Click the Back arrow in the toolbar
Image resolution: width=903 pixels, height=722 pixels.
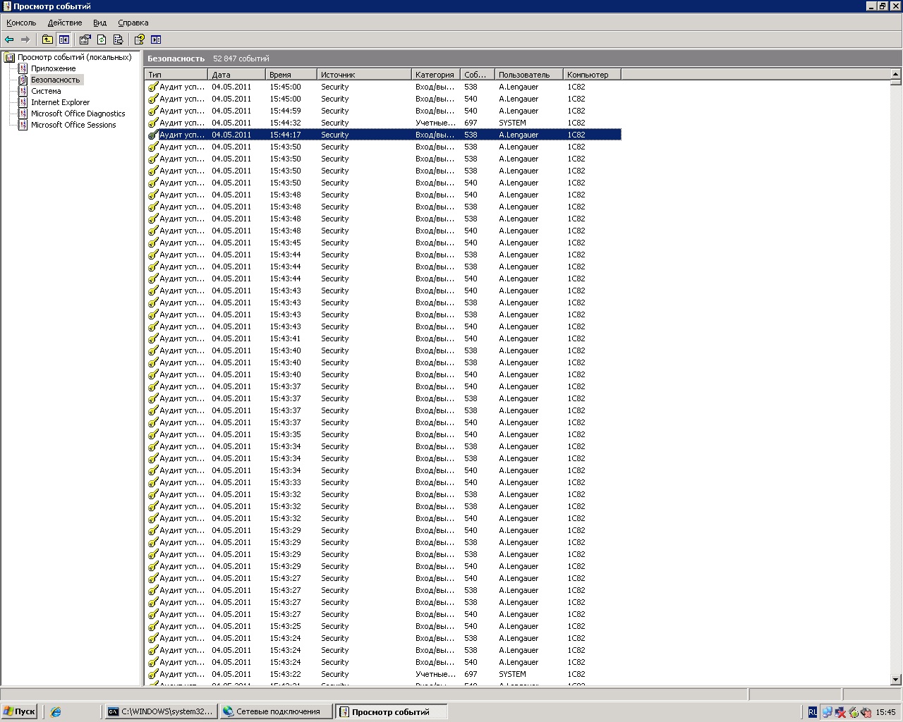pyautogui.click(x=9, y=39)
